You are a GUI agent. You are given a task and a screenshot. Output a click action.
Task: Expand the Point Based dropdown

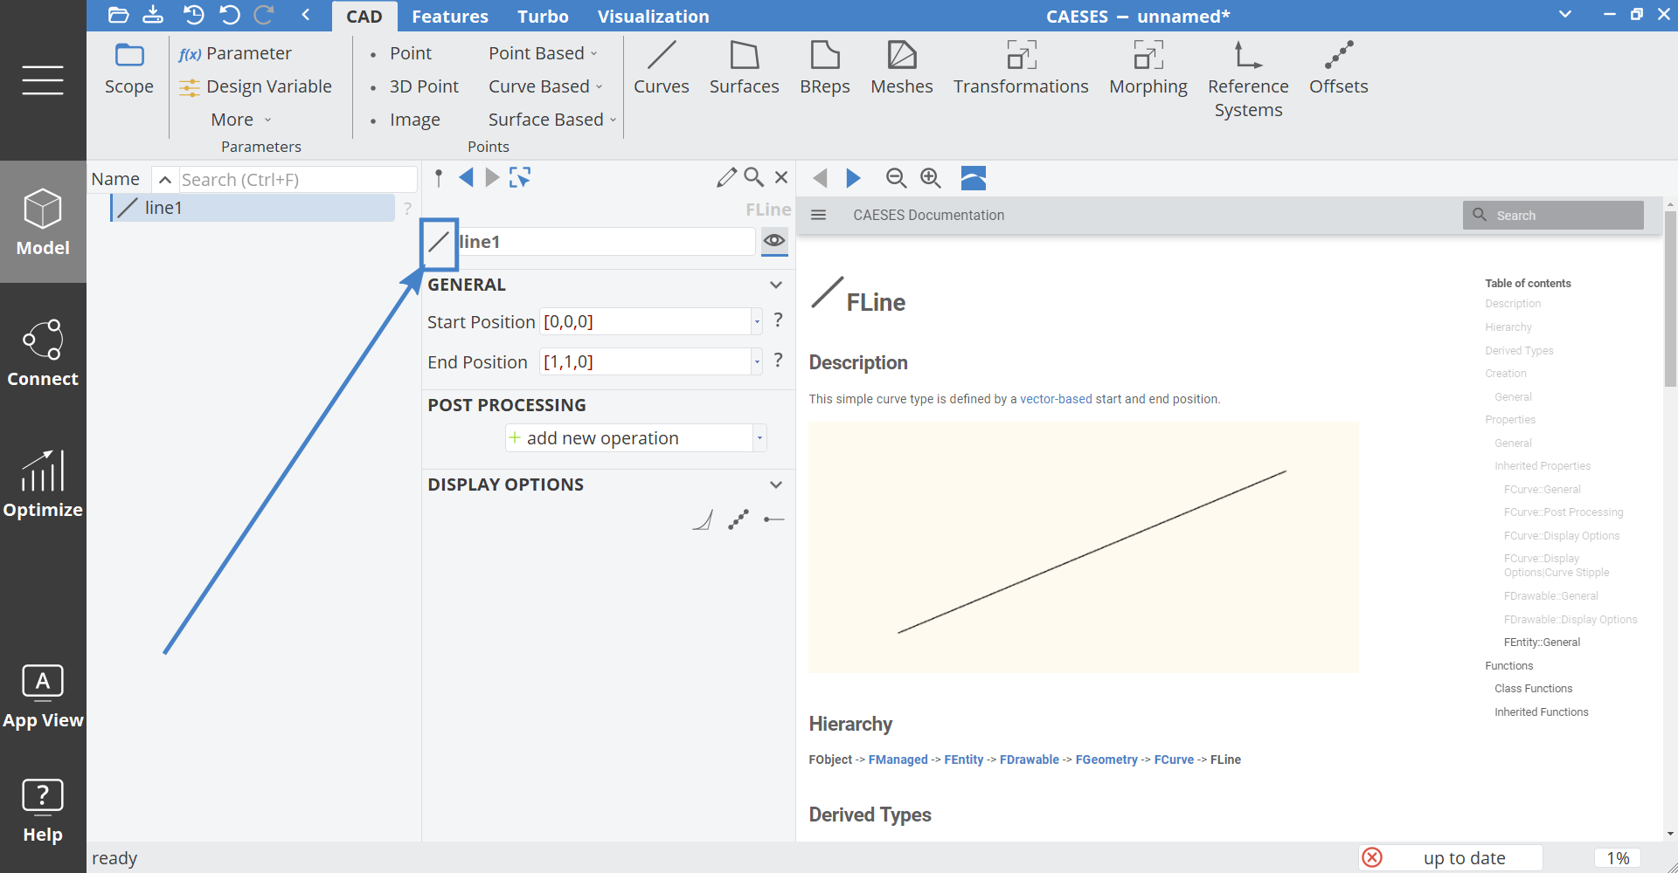pyautogui.click(x=544, y=53)
